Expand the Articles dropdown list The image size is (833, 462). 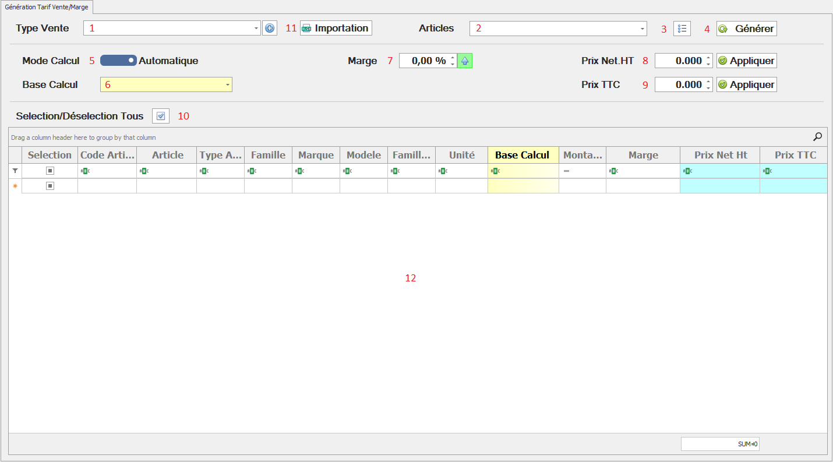(x=643, y=29)
